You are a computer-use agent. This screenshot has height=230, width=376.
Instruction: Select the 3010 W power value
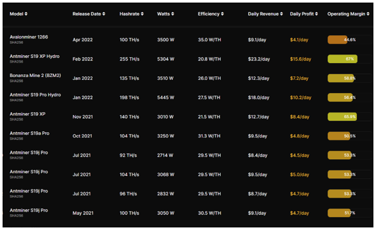pos(165,117)
